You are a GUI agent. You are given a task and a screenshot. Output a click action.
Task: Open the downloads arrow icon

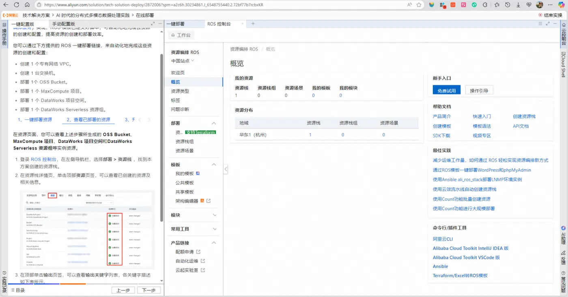point(518,5)
